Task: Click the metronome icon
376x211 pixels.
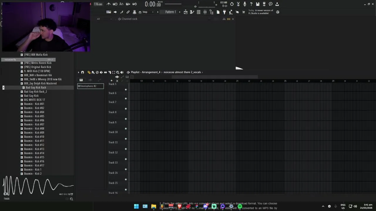Action: (109, 4)
